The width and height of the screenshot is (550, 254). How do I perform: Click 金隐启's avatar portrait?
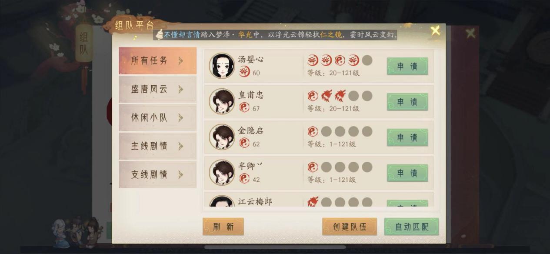(x=222, y=137)
